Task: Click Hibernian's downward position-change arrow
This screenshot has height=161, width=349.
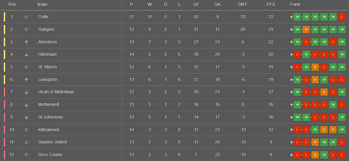Action: [x=26, y=54]
